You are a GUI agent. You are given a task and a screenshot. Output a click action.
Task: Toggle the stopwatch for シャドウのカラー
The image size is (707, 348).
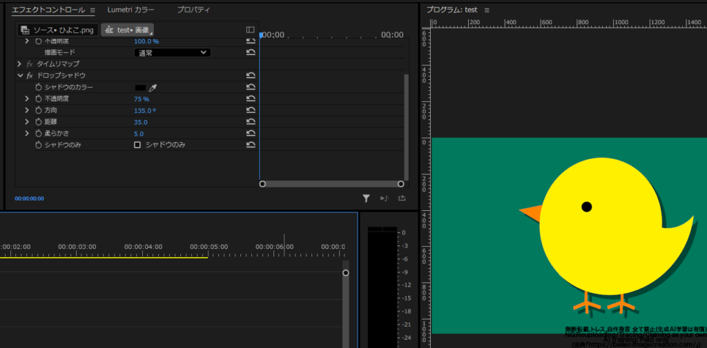39,88
